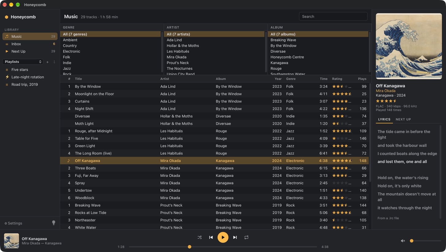Image resolution: width=446 pixels, height=252 pixels.
Task: Skip to the next track
Action: 235,237
